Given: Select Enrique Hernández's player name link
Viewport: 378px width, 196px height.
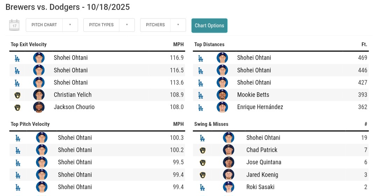Looking at the screenshot, I should (x=260, y=107).
